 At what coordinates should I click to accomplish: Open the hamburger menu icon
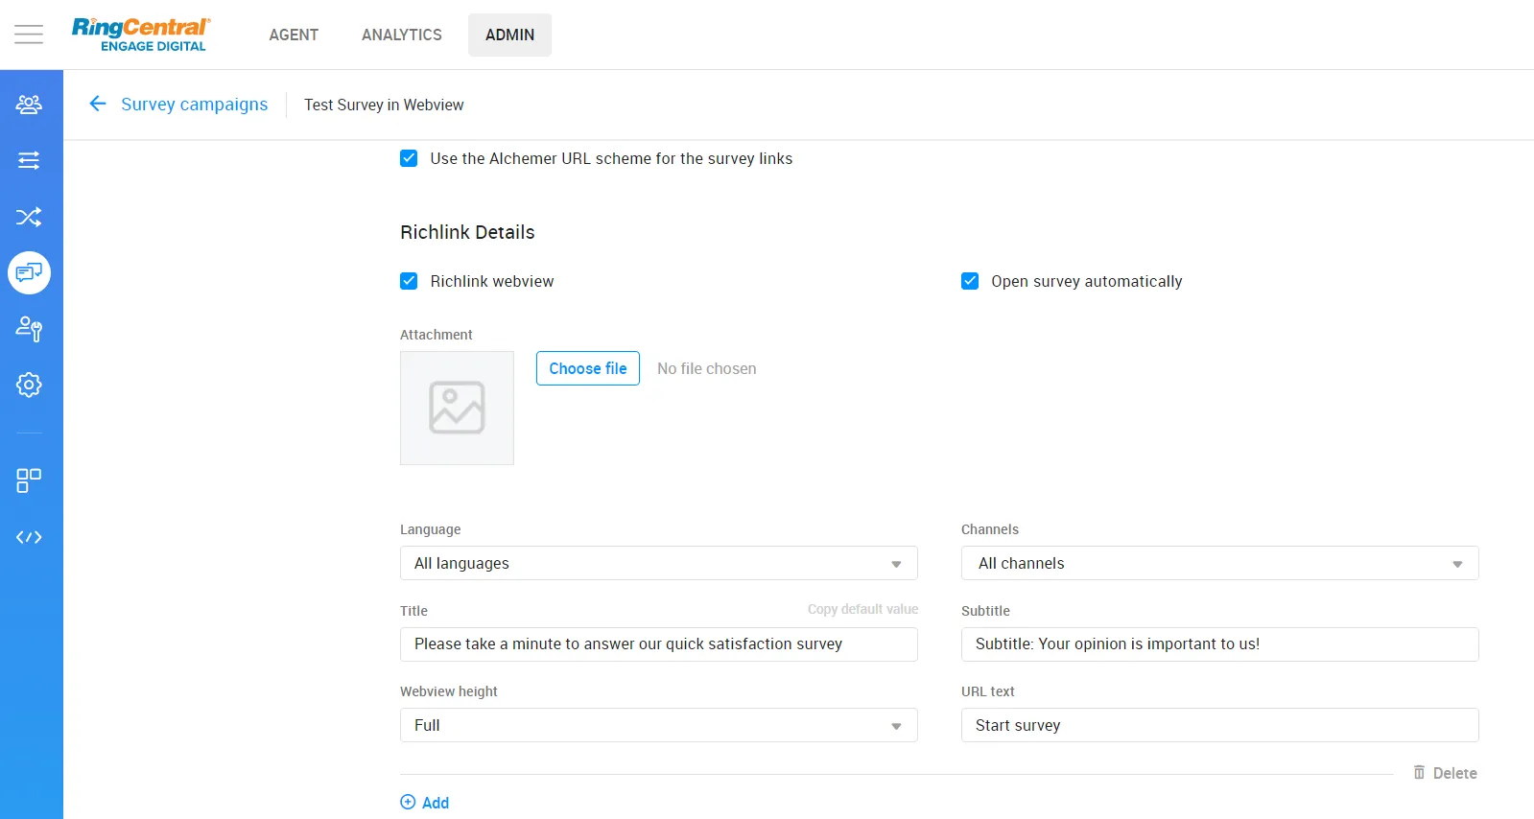click(x=29, y=35)
